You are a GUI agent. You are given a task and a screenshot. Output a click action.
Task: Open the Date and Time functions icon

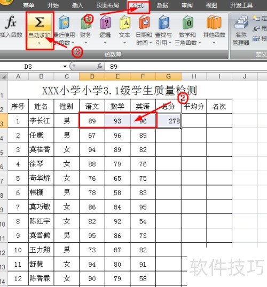[x=144, y=22]
